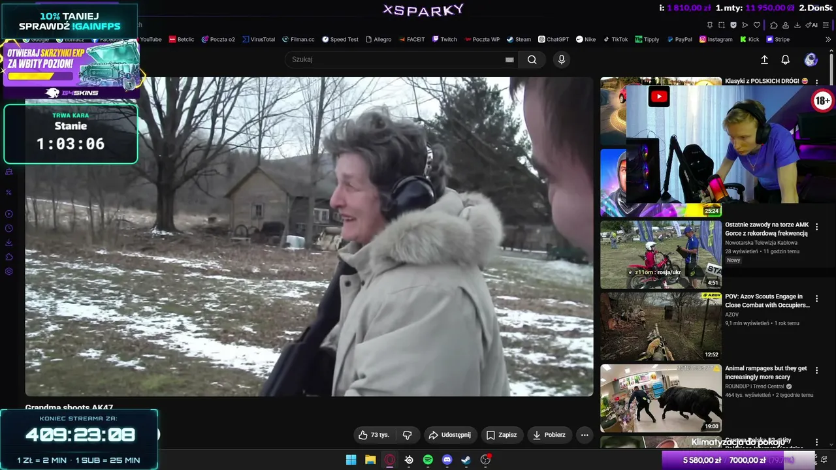Click the ad-blocker shield icon

[x=733, y=25]
